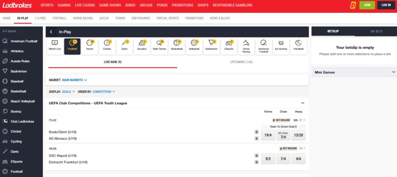Image resolution: width=397 pixels, height=177 pixels.
Task: Open Game Shows in the top menu
Action: 110,5
